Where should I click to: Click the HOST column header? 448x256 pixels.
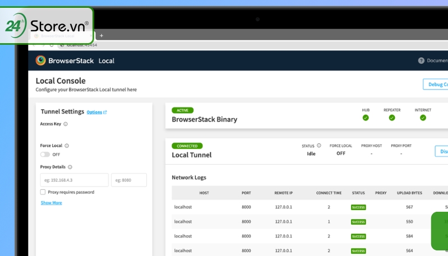(x=204, y=193)
